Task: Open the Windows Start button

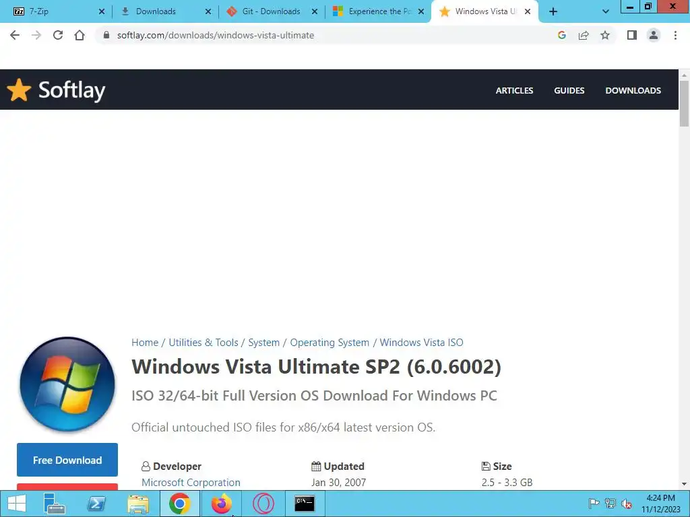Action: [x=17, y=504]
